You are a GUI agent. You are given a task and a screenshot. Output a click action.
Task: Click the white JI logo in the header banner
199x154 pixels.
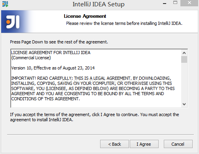point(13,22)
